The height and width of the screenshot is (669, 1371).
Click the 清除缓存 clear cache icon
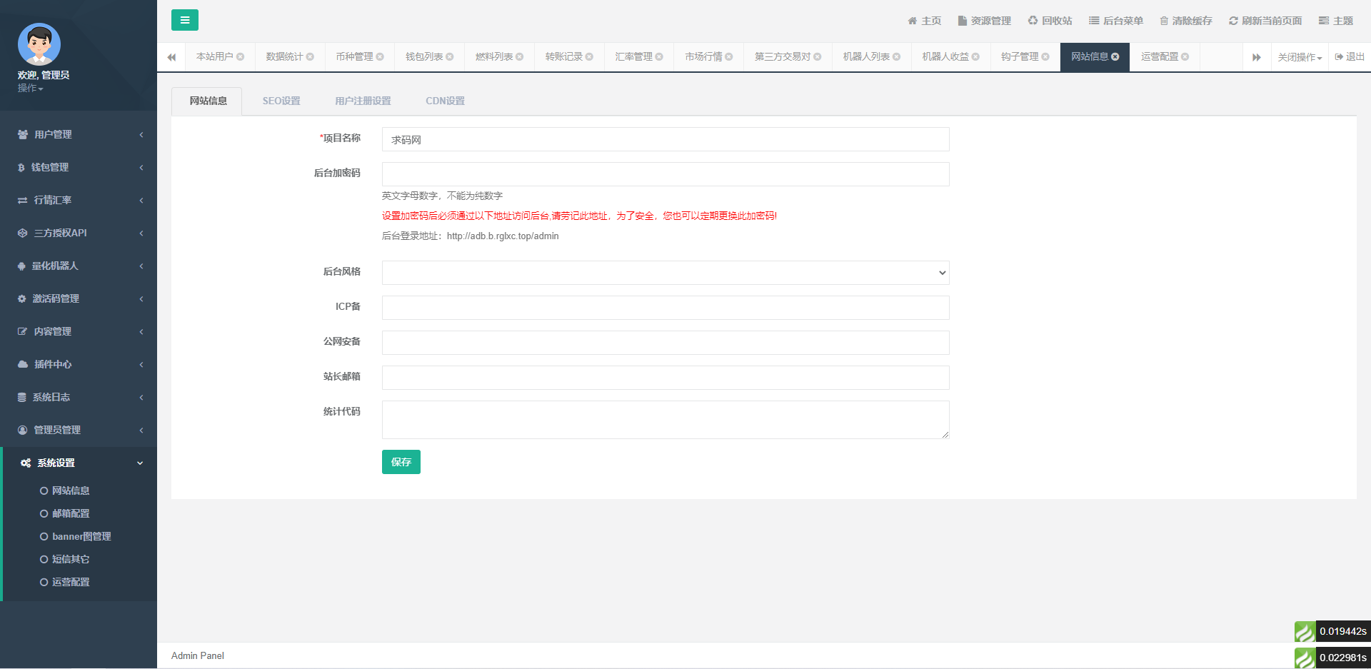[x=1185, y=21]
